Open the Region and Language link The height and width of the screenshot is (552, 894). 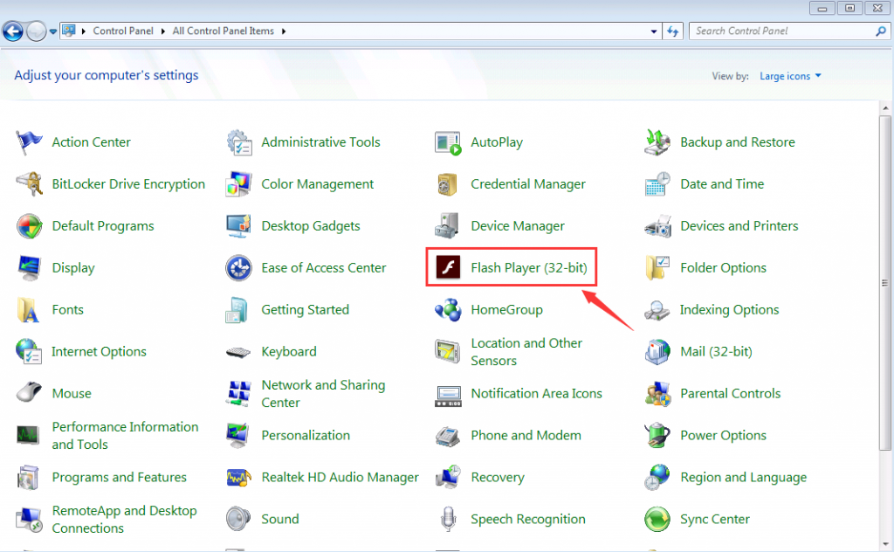click(x=743, y=477)
